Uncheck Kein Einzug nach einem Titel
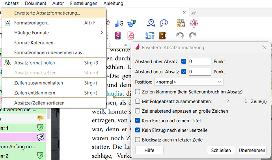The image size is (272, 160). point(138,120)
